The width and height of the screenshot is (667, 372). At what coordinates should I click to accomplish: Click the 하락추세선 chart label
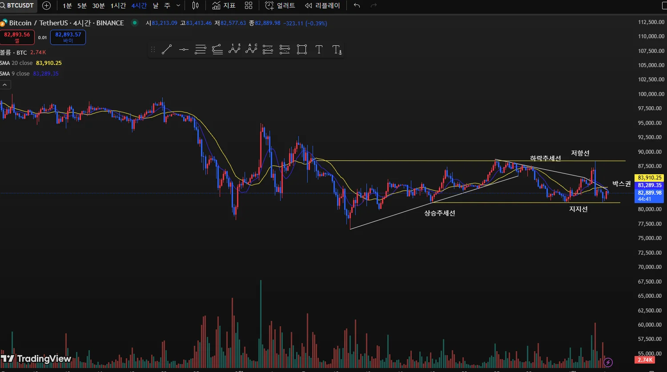pyautogui.click(x=545, y=158)
